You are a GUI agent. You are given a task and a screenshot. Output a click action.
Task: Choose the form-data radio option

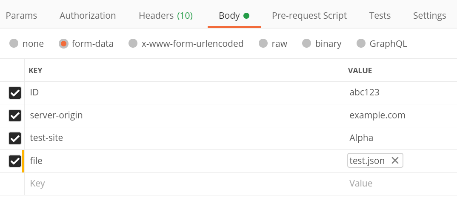click(x=64, y=43)
